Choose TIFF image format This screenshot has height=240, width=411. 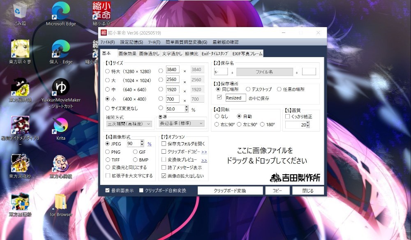[x=107, y=159]
